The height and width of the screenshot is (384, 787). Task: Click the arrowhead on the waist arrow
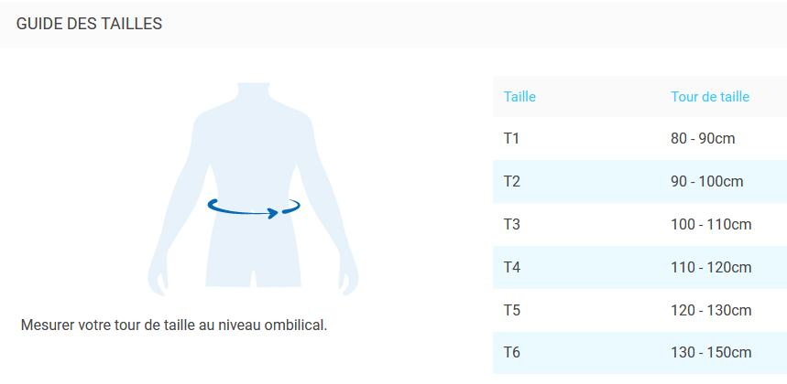[273, 213]
